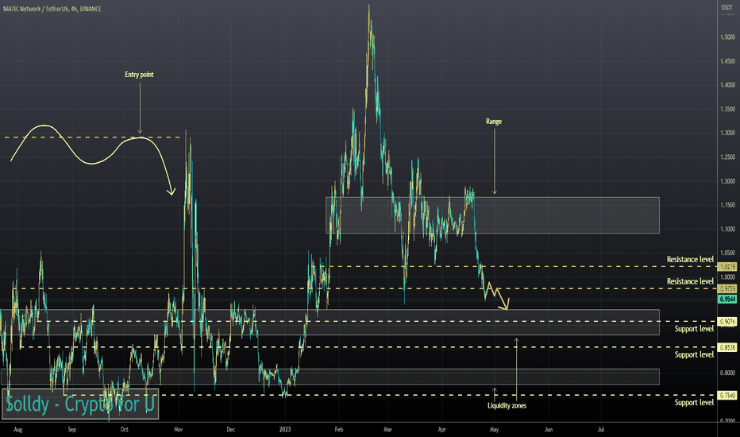Image resolution: width=740 pixels, height=437 pixels.
Task: Select the 'Entry point' text annotation
Action: [139, 75]
